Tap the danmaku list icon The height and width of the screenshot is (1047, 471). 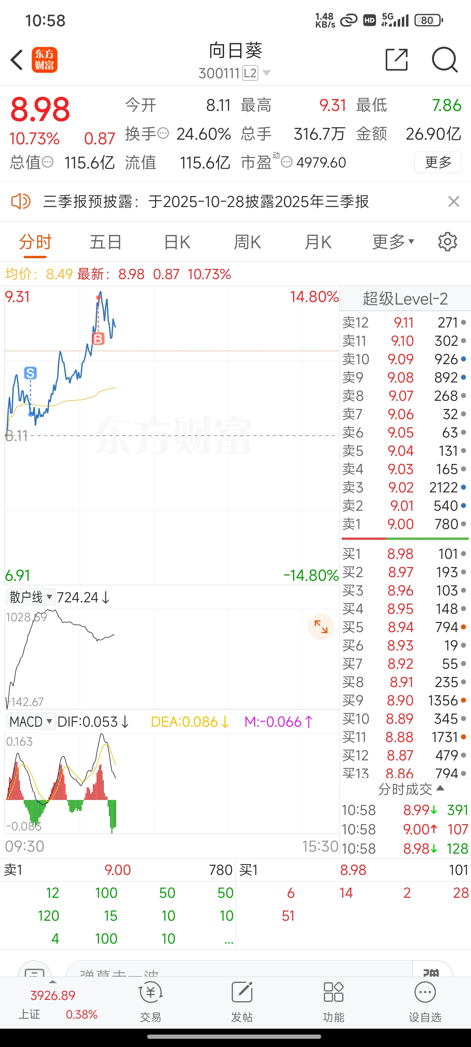click(x=35, y=970)
